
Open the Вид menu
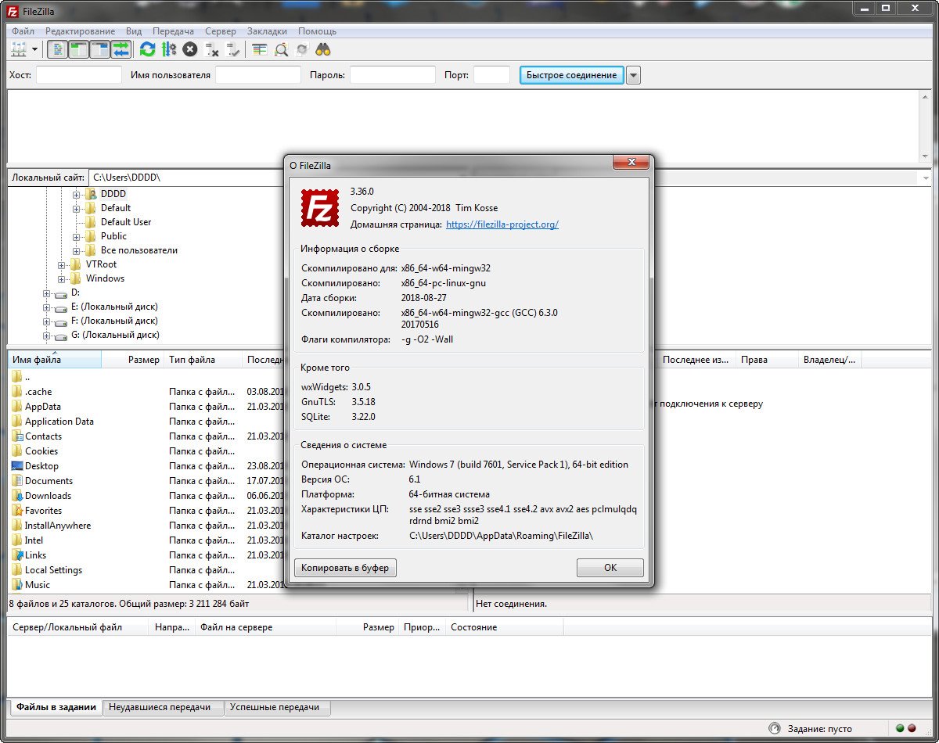pyautogui.click(x=134, y=31)
